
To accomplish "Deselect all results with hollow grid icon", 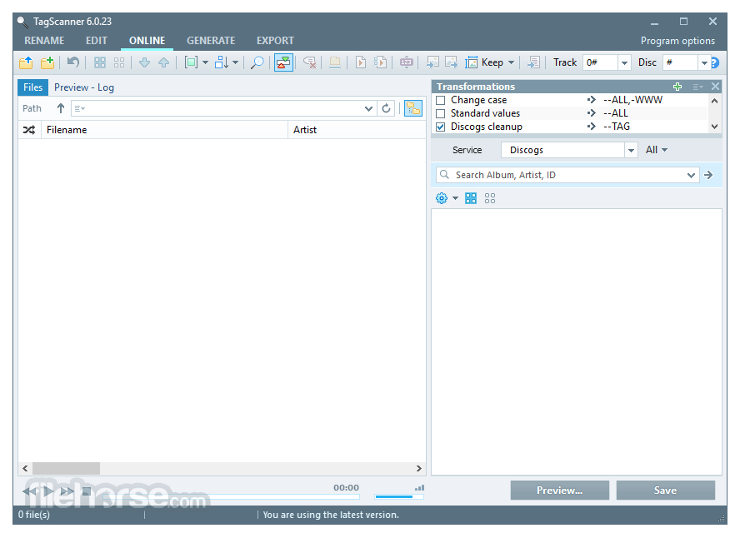I will click(x=490, y=198).
